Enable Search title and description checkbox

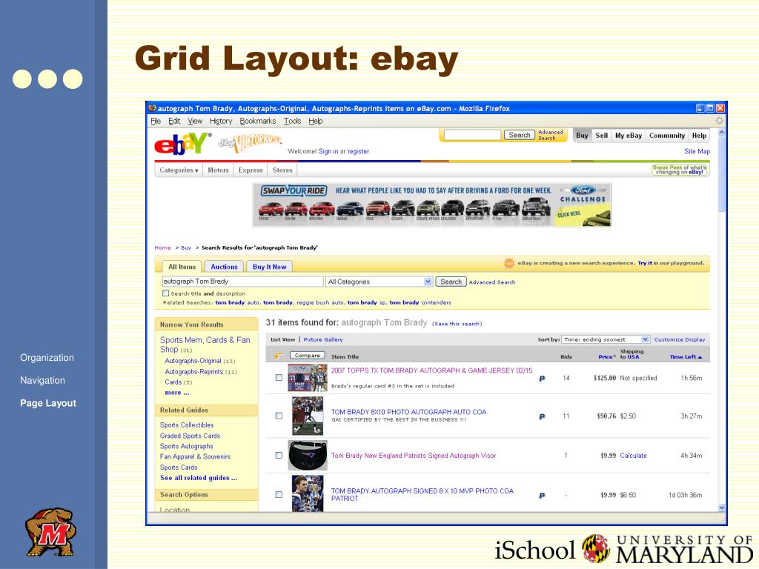point(165,293)
